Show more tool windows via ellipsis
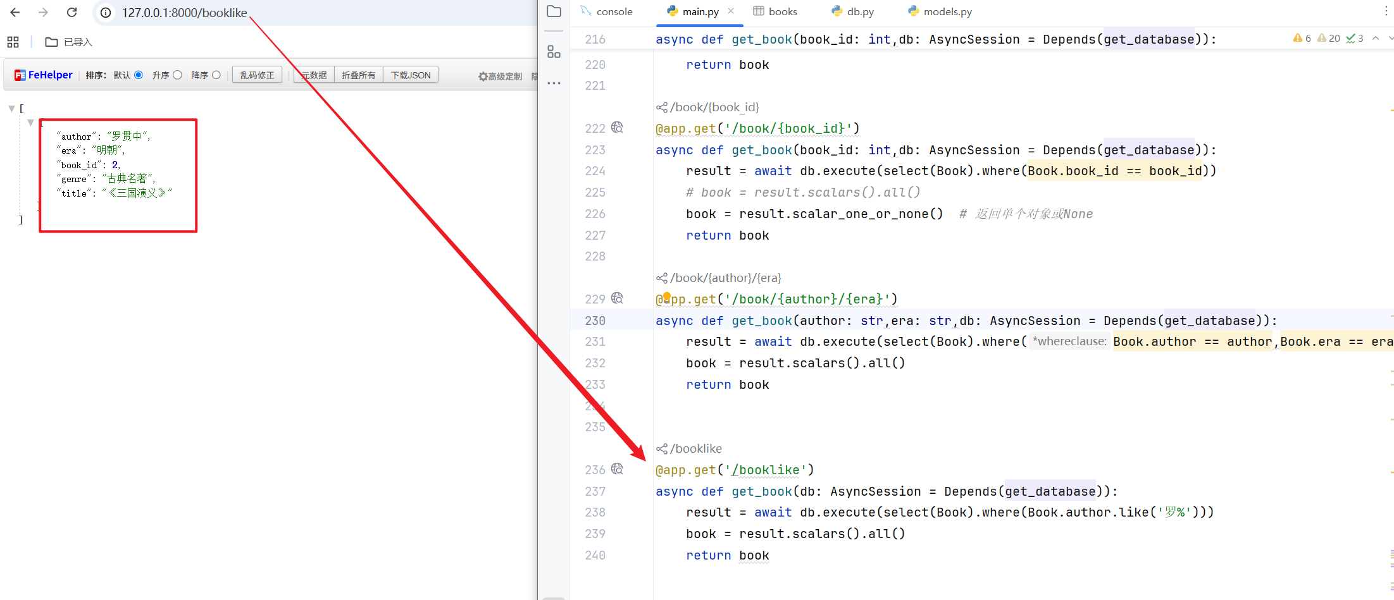 pos(554,83)
